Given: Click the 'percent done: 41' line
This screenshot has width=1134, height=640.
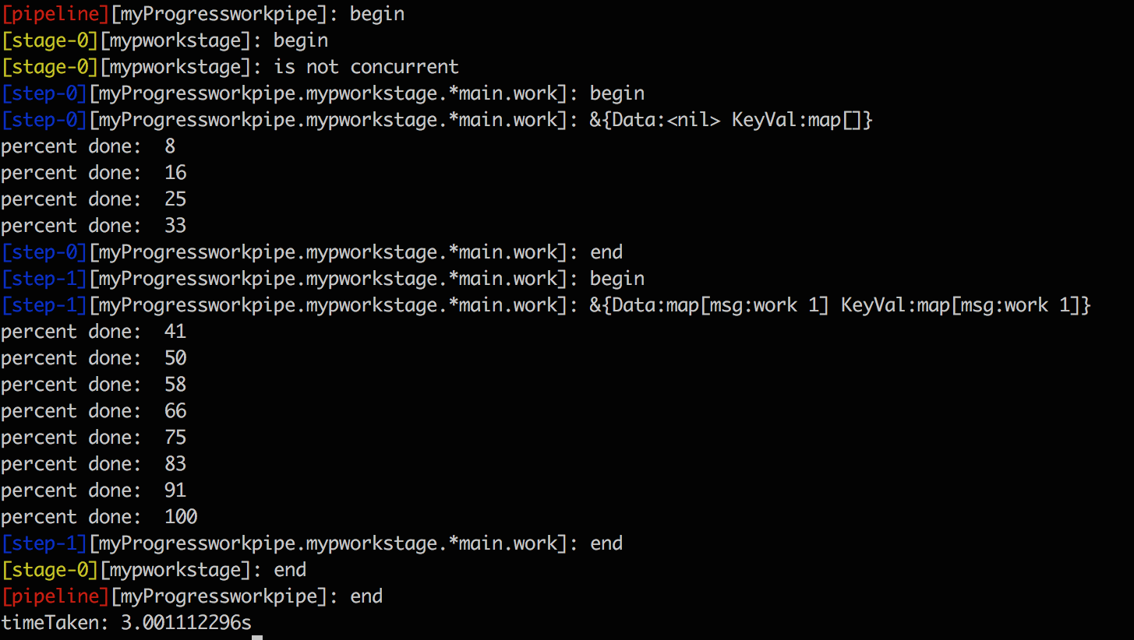Looking at the screenshot, I should point(94,332).
